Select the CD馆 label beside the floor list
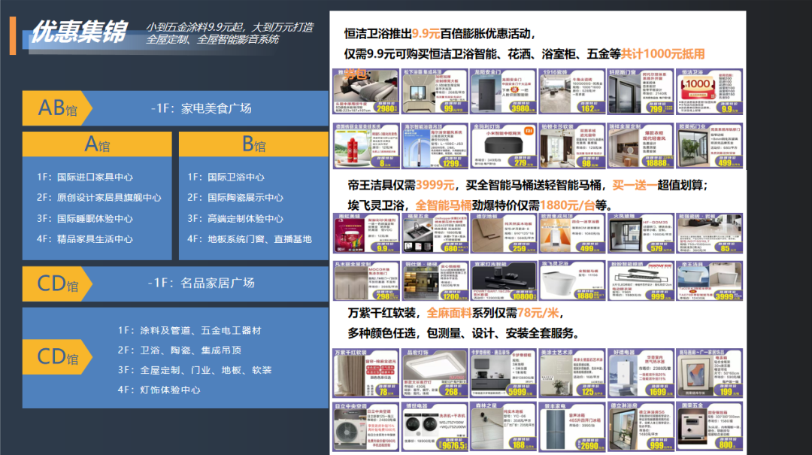812x455 pixels. click(57, 356)
